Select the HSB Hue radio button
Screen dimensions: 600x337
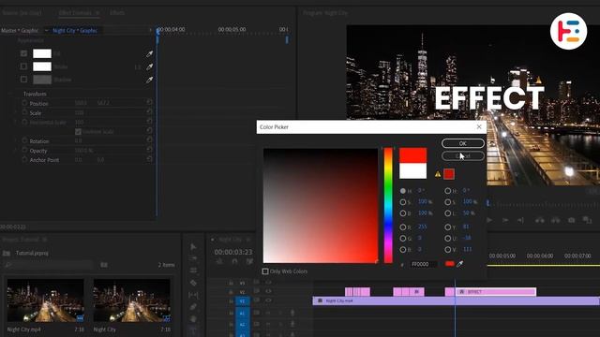[x=403, y=191]
